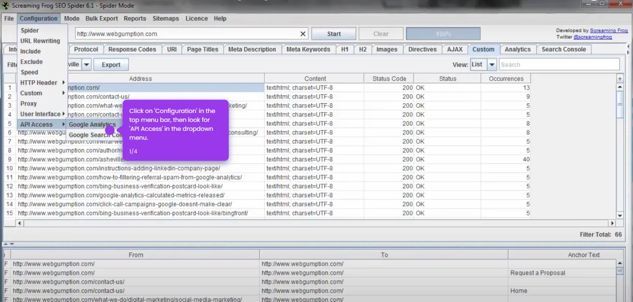Open the File menu
Viewport: 633px width, 302px height.
click(9, 19)
